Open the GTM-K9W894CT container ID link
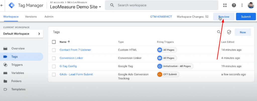 (161, 17)
